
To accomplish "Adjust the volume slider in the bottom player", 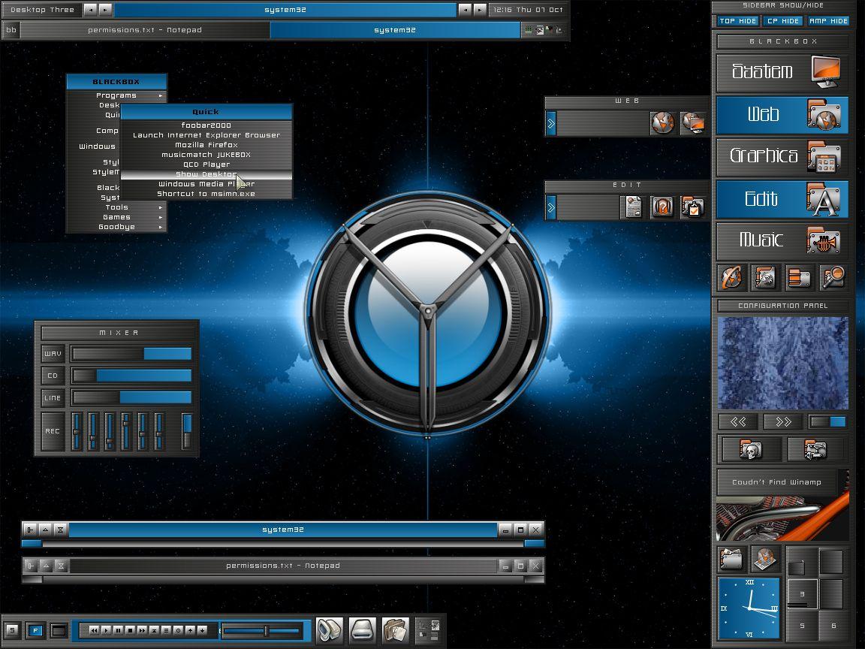I will coord(262,630).
